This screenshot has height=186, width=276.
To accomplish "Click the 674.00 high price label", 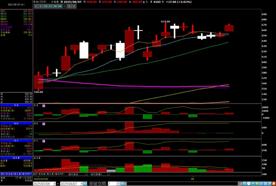I will [166, 22].
